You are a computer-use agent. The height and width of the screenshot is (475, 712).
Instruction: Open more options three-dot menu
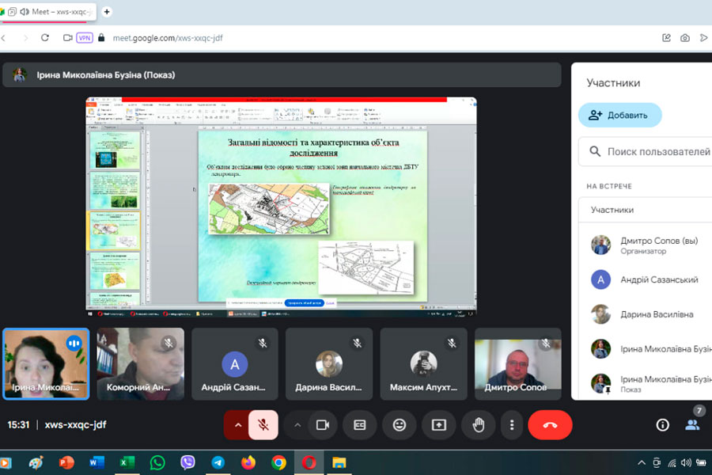(x=512, y=425)
